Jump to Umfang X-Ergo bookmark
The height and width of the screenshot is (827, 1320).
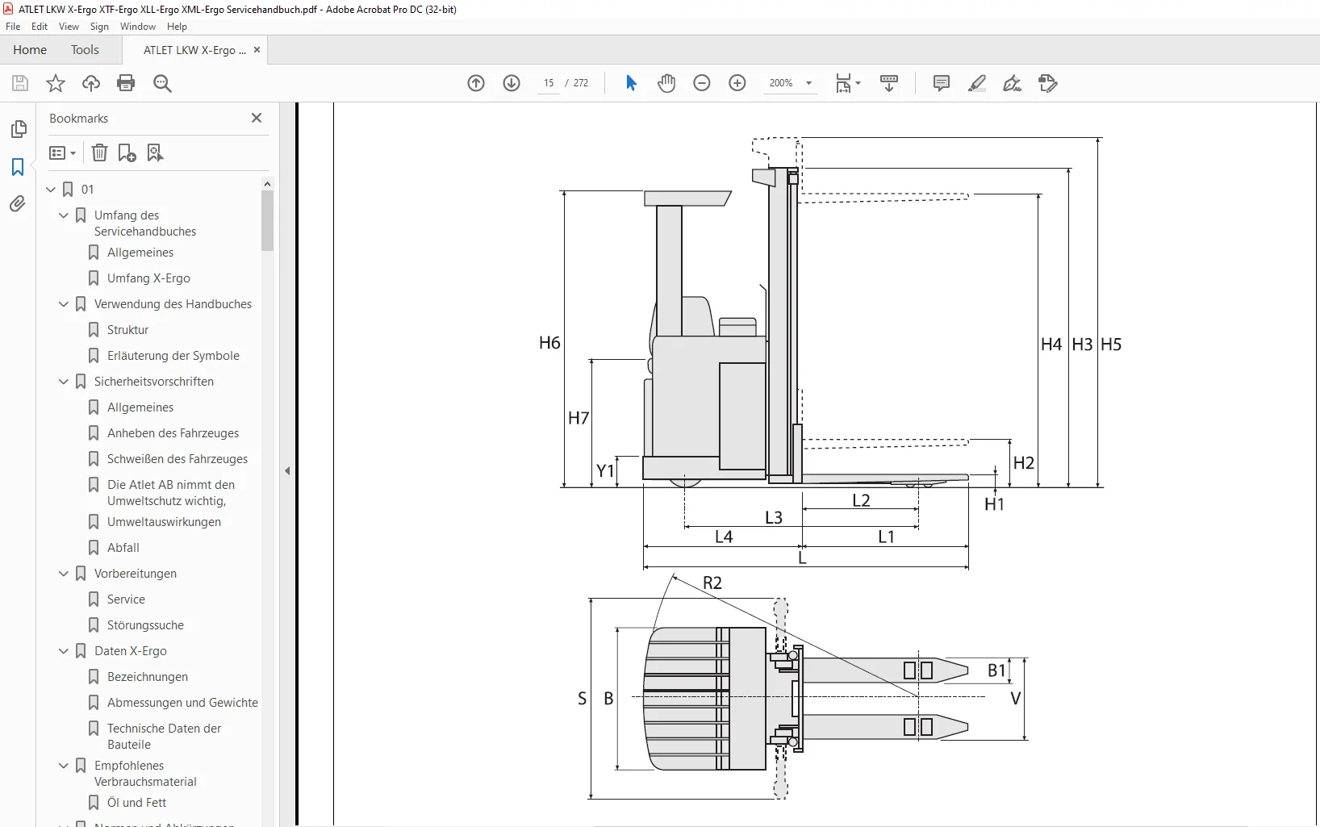(148, 278)
